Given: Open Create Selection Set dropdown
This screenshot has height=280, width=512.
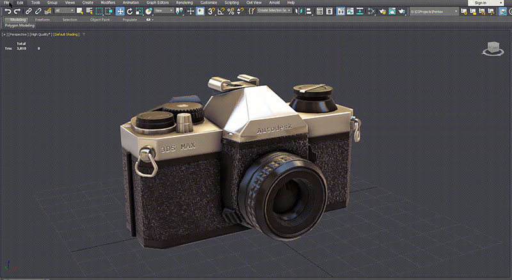Looking at the screenshot, I should click(274, 10).
